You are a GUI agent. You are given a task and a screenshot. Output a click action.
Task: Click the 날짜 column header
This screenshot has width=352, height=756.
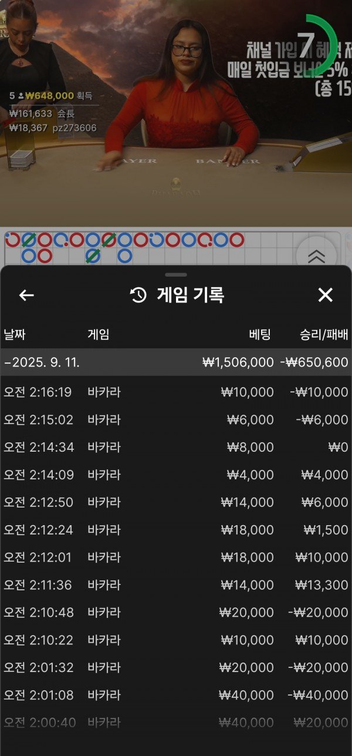(15, 334)
